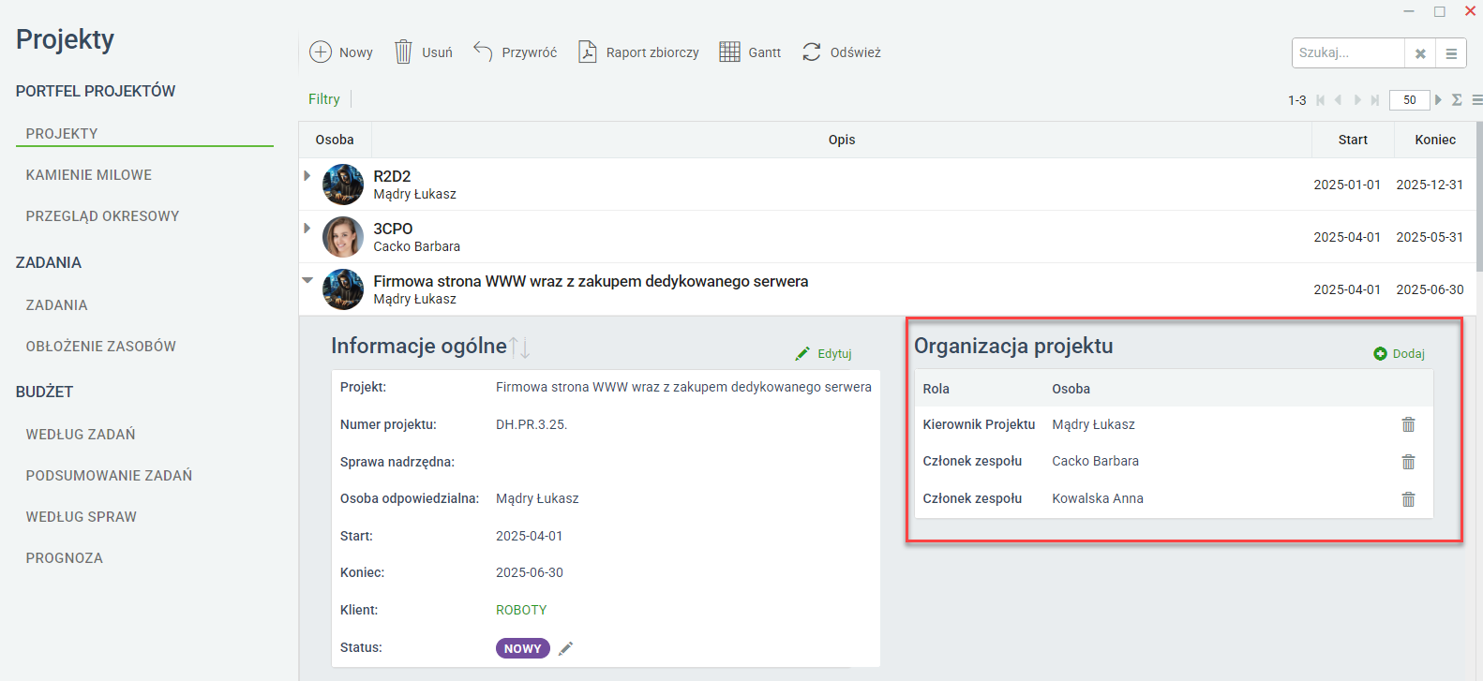Click project number DH.PR.3.25.
Screen dimensions: 1483x681
pos(532,424)
